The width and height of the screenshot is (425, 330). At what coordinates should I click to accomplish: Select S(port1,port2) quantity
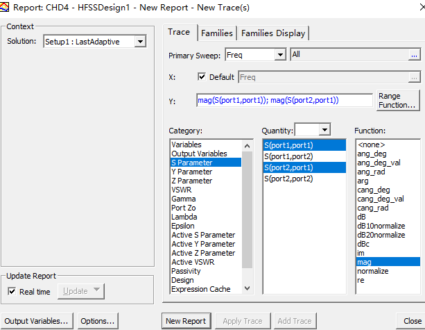pyautogui.click(x=304, y=156)
